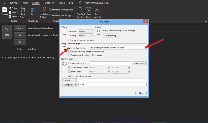The width and height of the screenshot is (208, 123).
Task: Open the Save Sent Item To menu
Action: (81, 12)
